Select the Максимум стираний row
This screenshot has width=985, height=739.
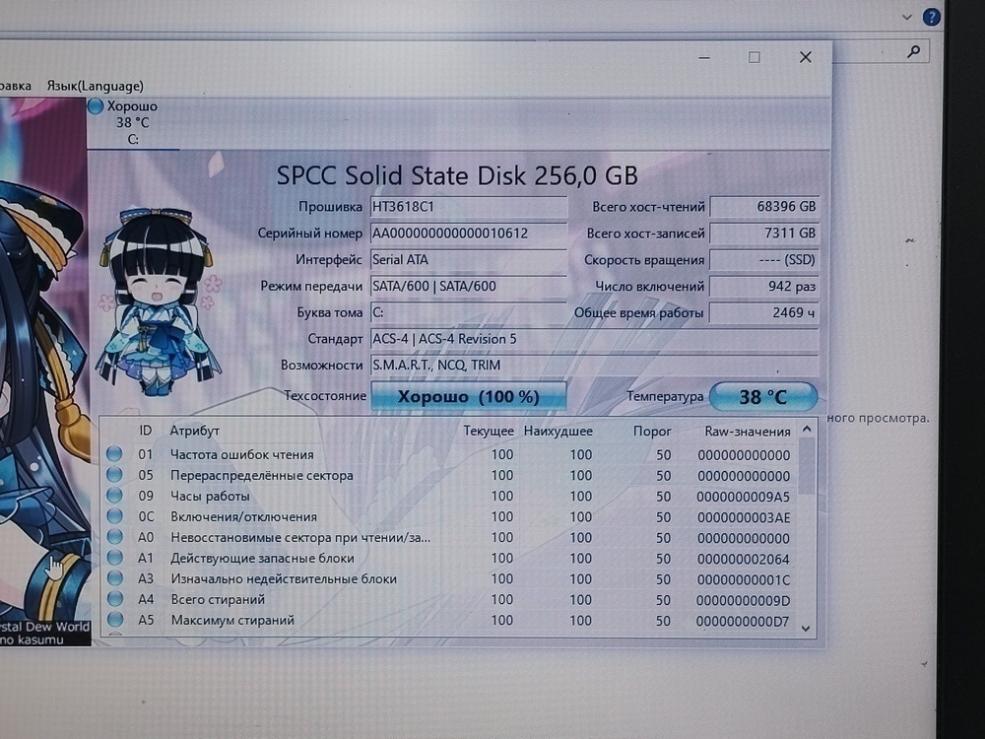tap(449, 620)
